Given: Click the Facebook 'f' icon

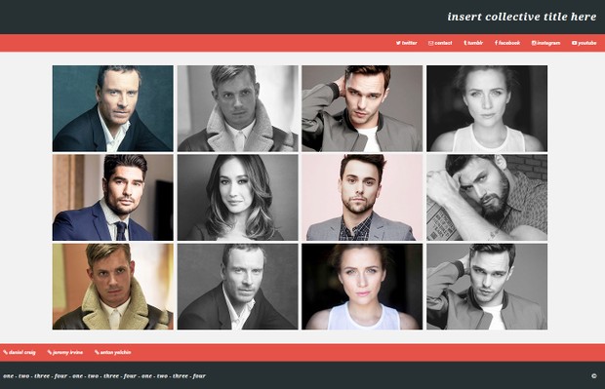Looking at the screenshot, I should click(x=496, y=43).
